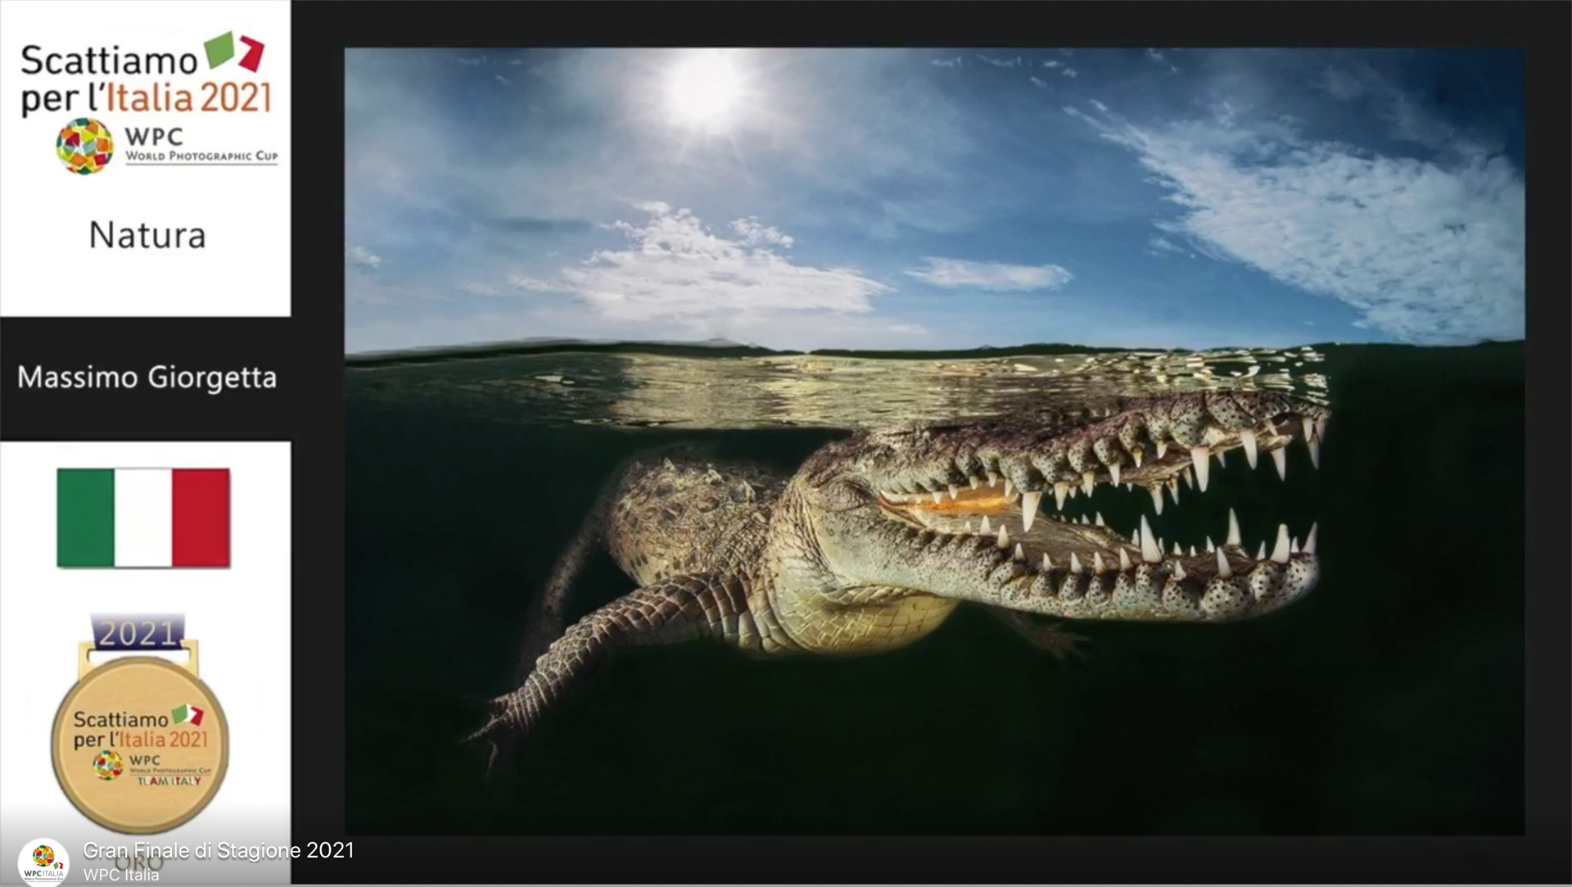Click the Natura category label
Viewport: 1572px width, 887px height.
click(x=147, y=236)
